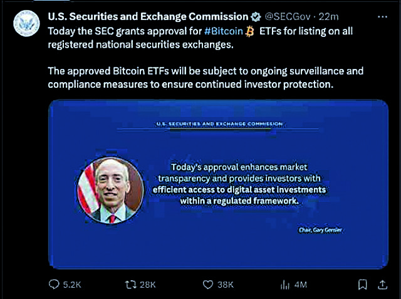
Task: Bookmark this SEC tweet
Action: (x=362, y=285)
